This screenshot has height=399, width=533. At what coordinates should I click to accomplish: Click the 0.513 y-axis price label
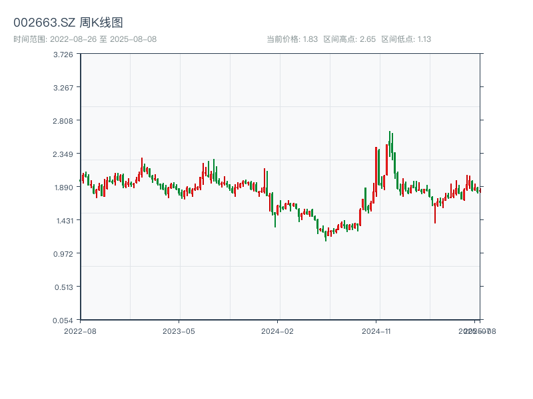click(63, 287)
